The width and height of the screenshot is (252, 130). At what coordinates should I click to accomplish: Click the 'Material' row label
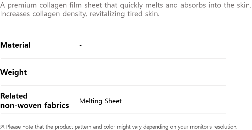16,45
